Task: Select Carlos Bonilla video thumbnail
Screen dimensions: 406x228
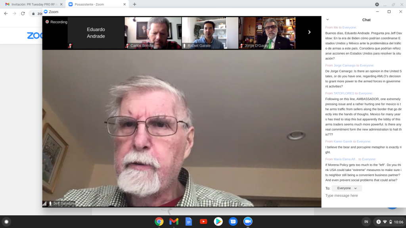Action: coord(153,32)
